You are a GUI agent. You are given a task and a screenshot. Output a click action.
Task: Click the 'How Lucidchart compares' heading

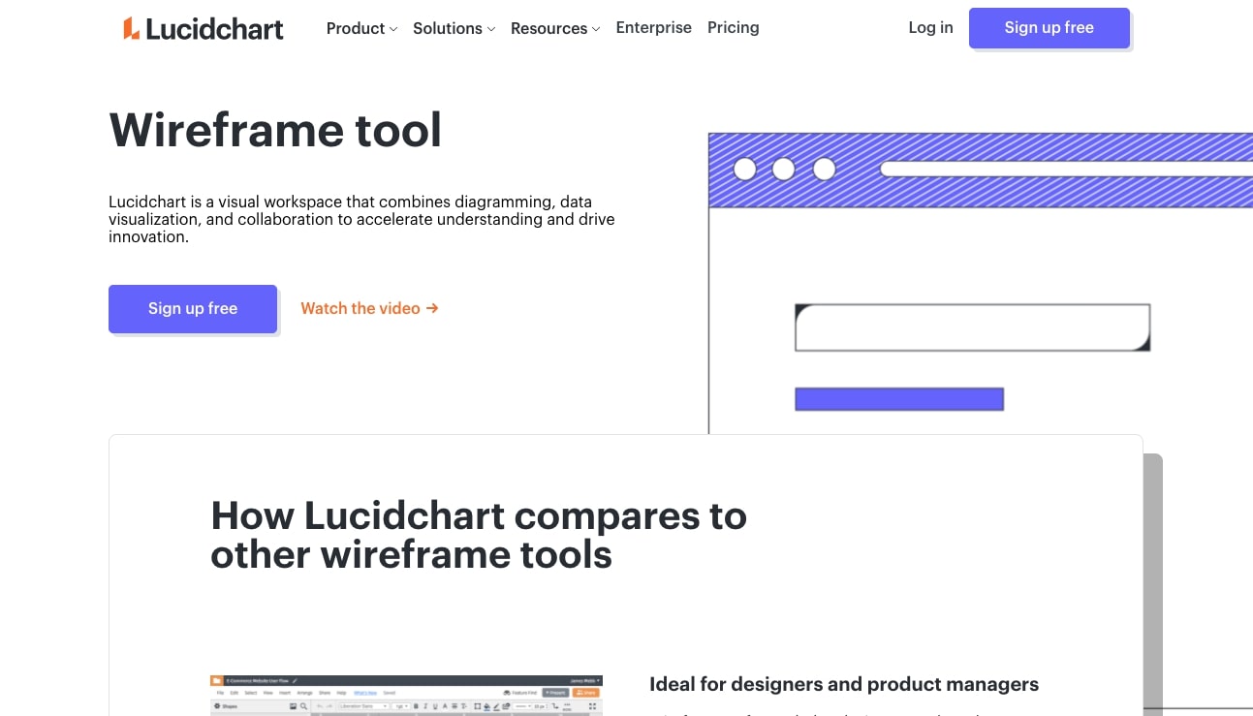[x=479, y=535]
